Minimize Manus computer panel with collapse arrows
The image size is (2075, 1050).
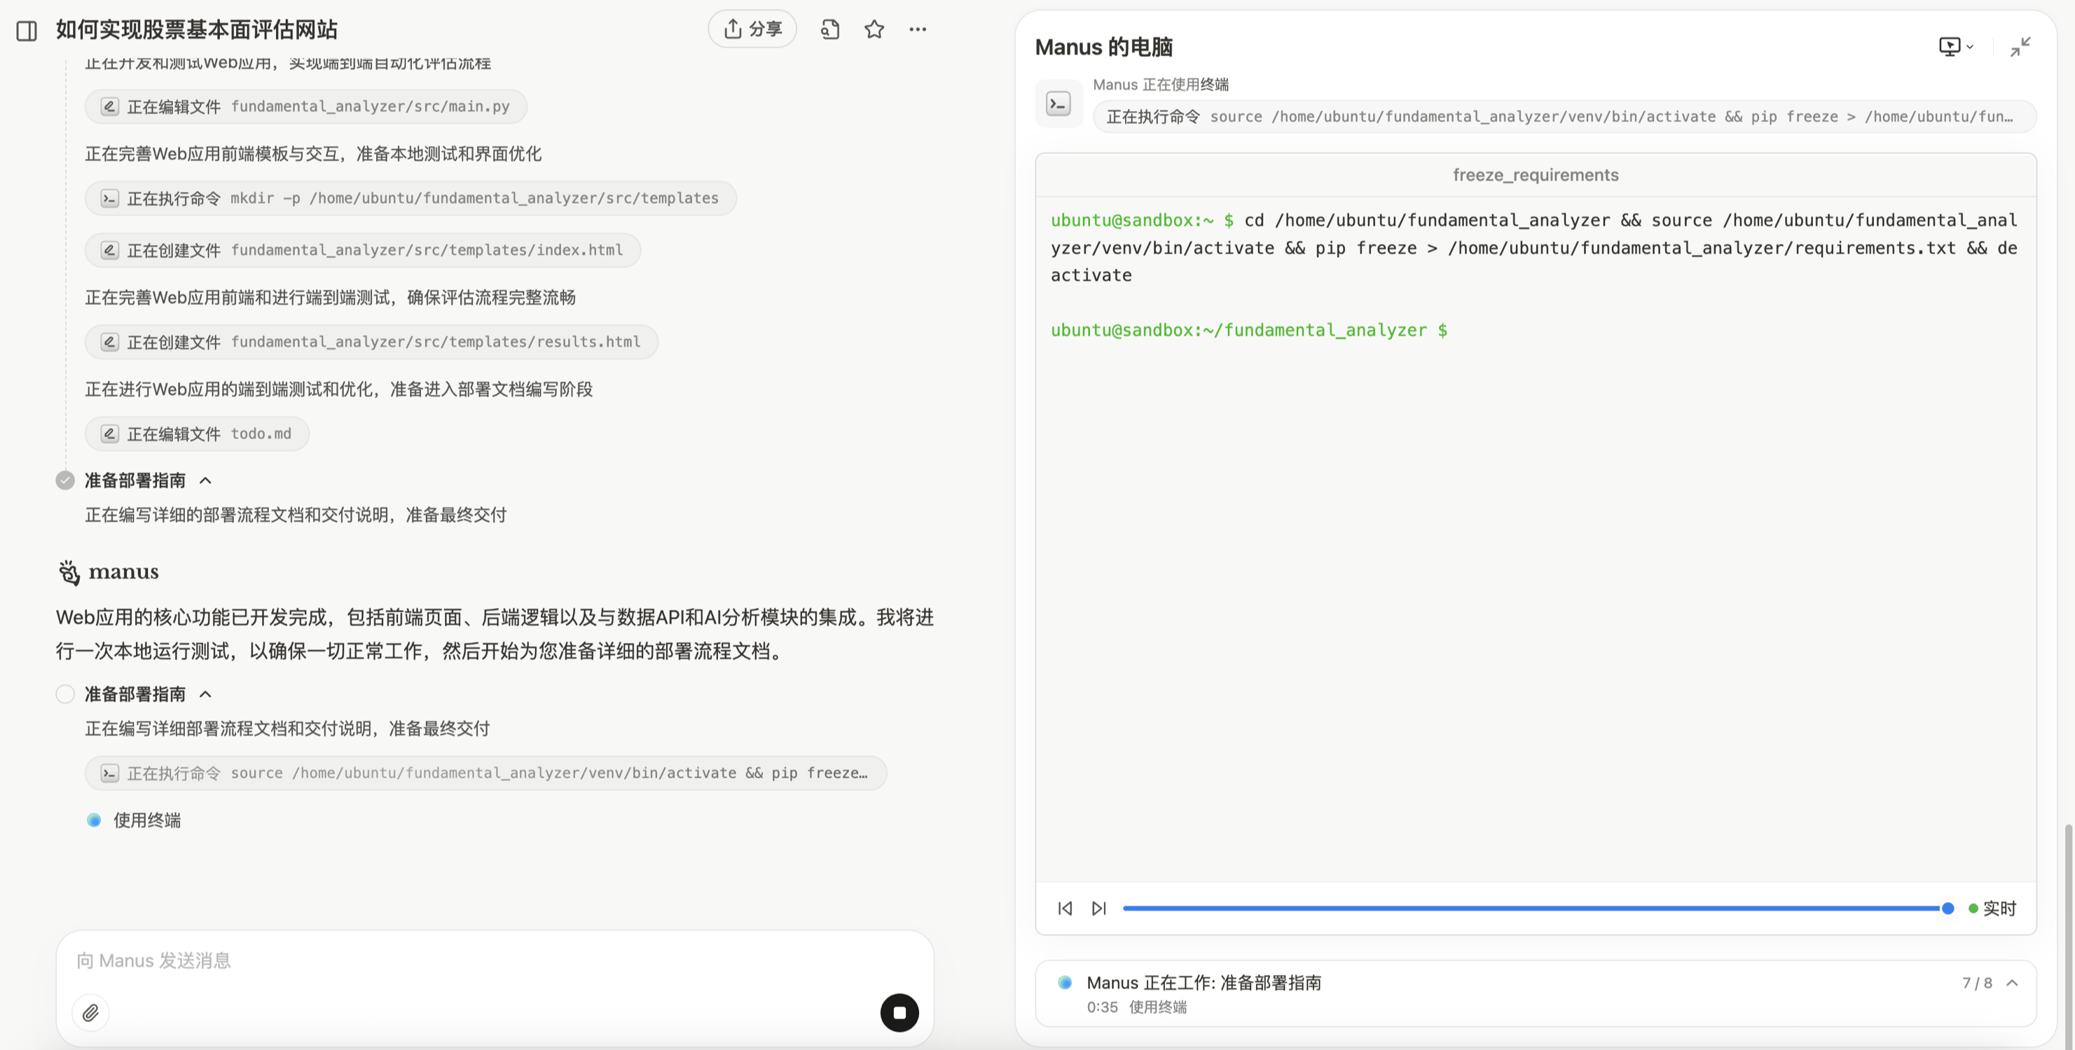[2020, 47]
